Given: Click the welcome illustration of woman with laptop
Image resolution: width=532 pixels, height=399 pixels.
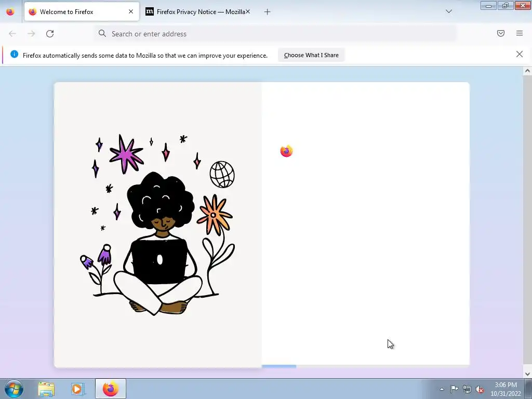Looking at the screenshot, I should [158, 224].
